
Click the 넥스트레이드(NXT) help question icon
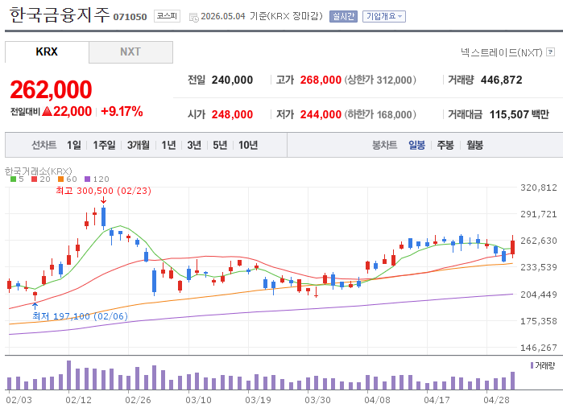click(x=550, y=52)
